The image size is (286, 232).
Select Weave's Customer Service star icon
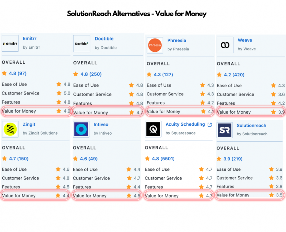pyautogui.click(x=273, y=94)
